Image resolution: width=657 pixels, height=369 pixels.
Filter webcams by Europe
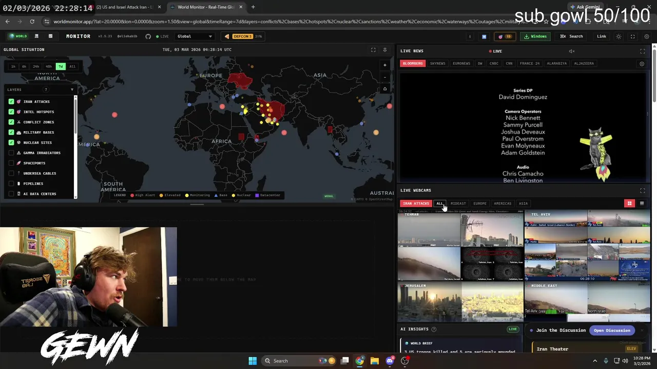point(480,203)
